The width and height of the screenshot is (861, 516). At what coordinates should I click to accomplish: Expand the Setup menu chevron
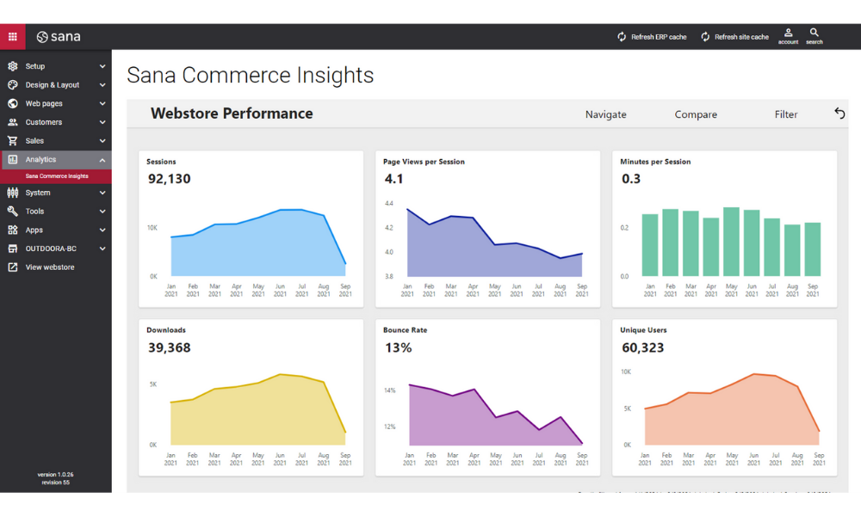[x=102, y=66]
